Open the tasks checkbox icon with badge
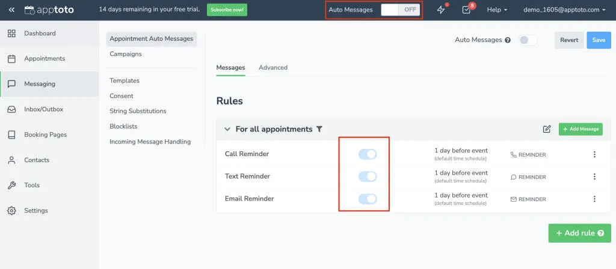Image resolution: width=616 pixels, height=269 pixels. [x=466, y=10]
